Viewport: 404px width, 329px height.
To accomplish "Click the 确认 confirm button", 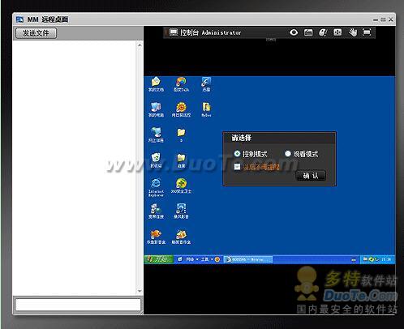I will 311,176.
